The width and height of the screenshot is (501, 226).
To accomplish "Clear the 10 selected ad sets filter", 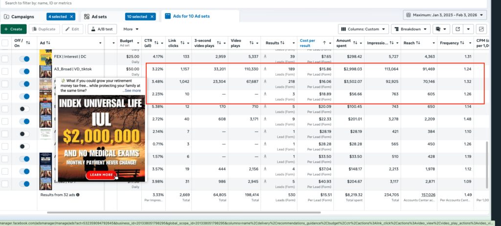I will 152,17.
